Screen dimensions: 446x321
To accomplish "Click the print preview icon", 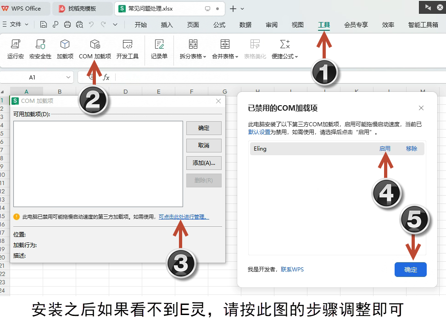I will point(79,25).
